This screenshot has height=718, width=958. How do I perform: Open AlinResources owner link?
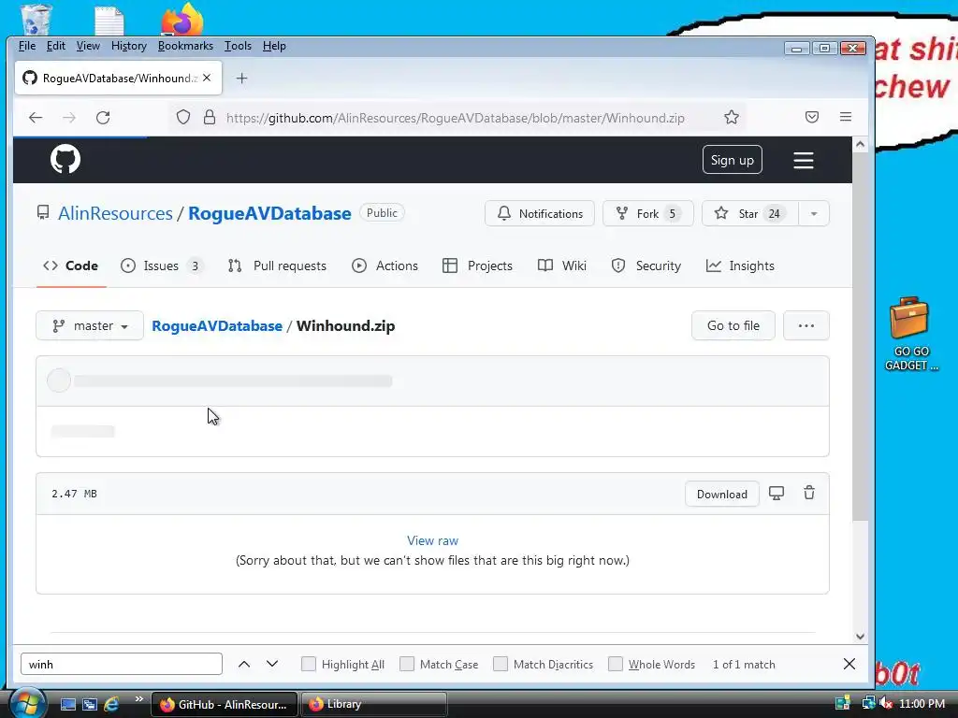pos(115,214)
